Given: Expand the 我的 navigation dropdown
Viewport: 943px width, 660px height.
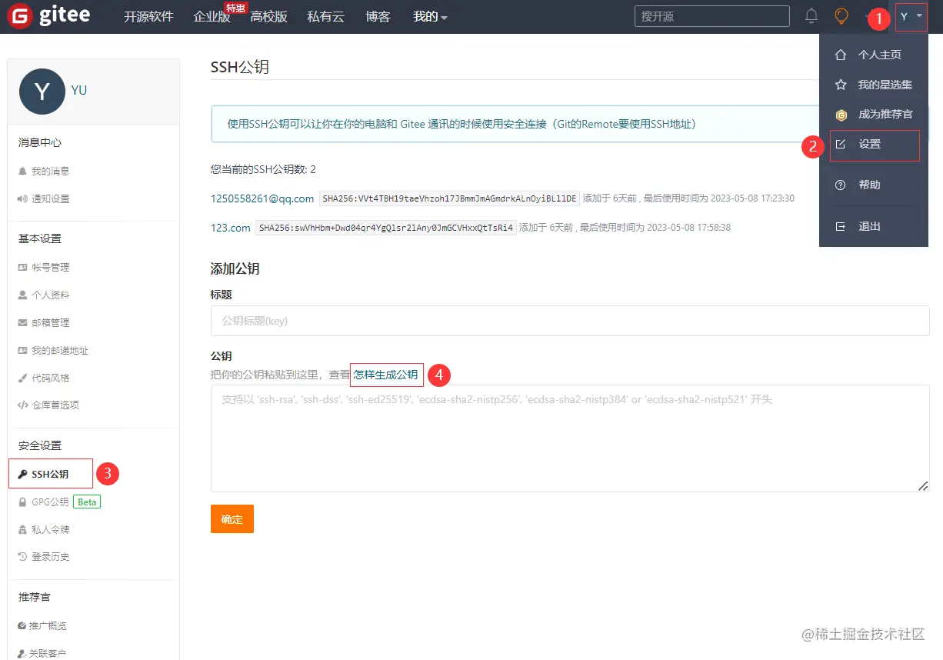Looking at the screenshot, I should point(429,15).
